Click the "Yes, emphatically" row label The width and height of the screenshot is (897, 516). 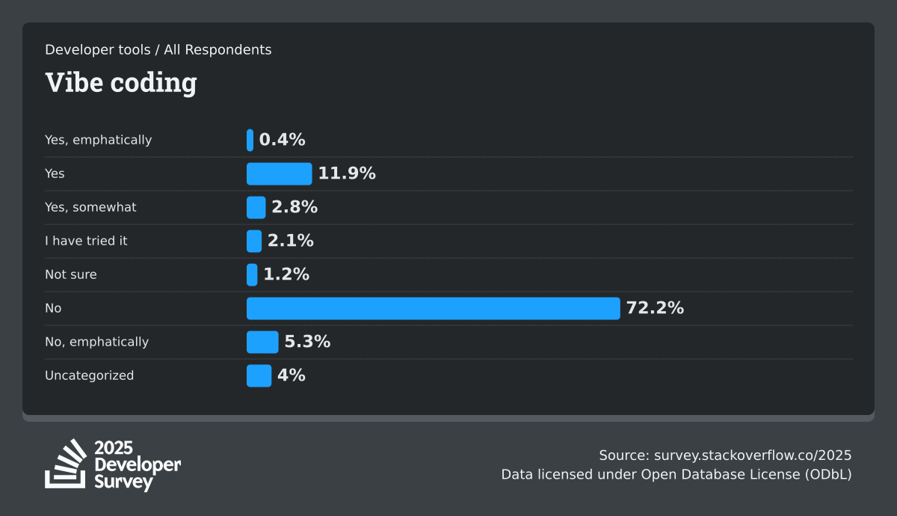[x=98, y=140]
